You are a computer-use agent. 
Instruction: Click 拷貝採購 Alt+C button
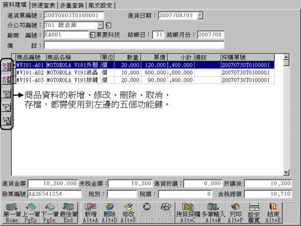coord(188,213)
